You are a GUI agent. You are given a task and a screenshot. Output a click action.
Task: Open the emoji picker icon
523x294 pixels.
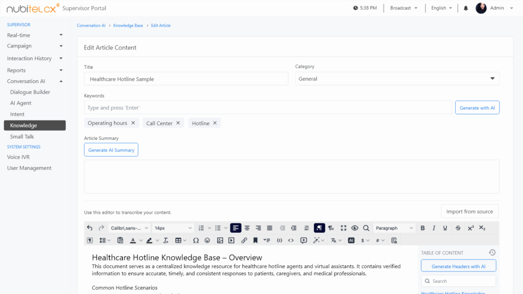click(207, 240)
